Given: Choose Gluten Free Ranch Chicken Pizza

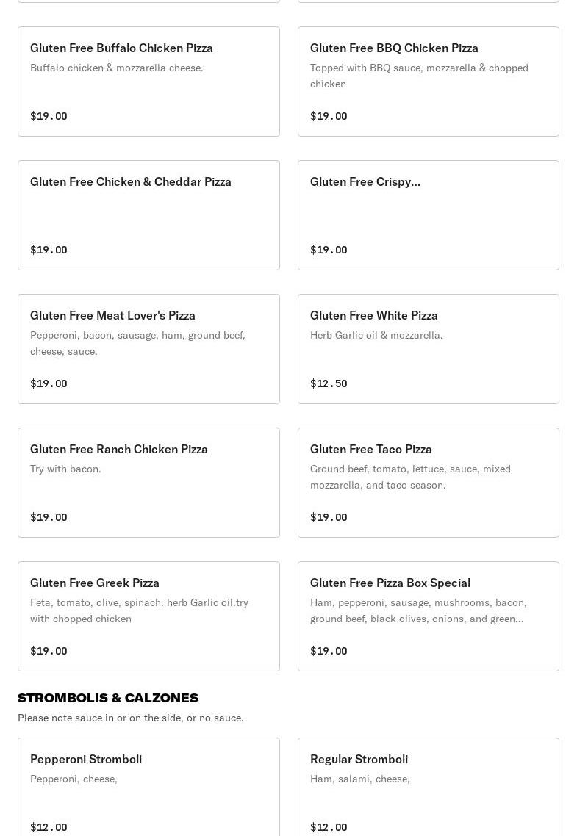Looking at the screenshot, I should click(x=148, y=483).
